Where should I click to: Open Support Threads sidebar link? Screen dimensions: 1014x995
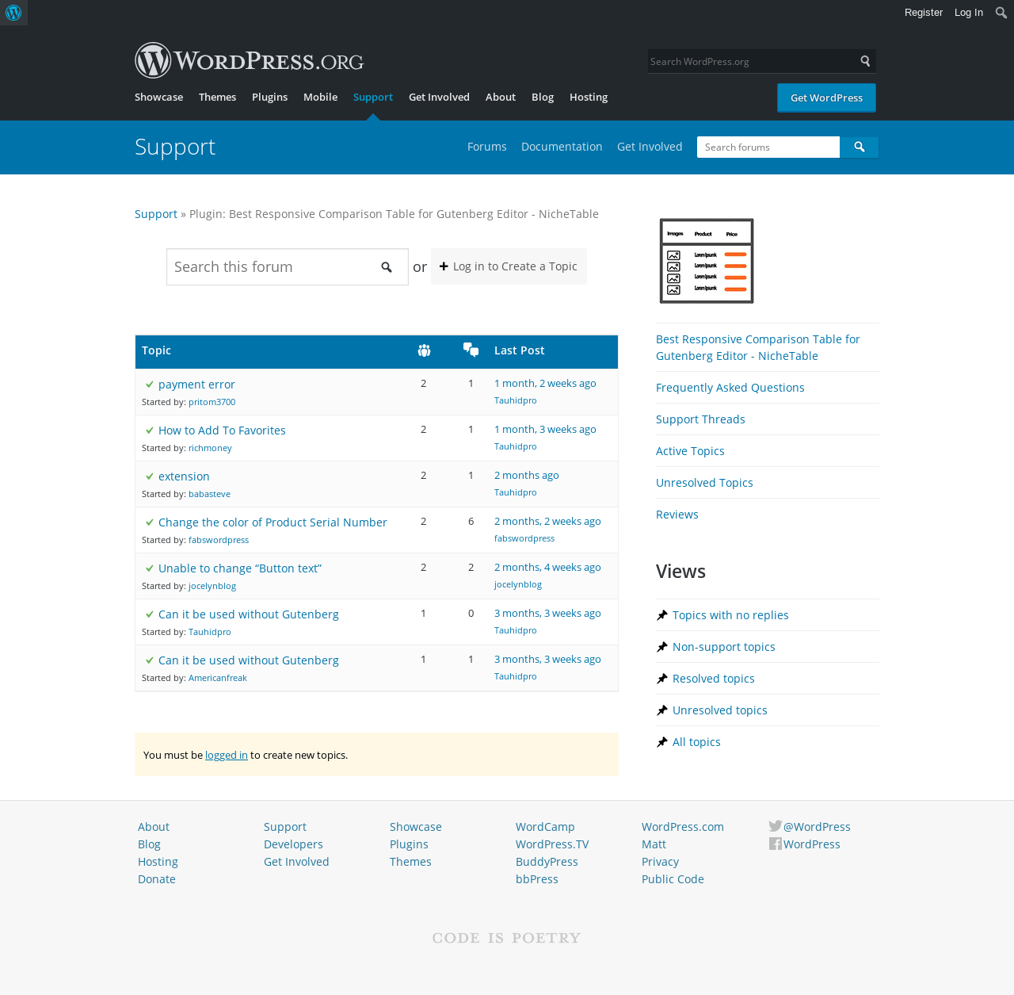[x=700, y=419]
